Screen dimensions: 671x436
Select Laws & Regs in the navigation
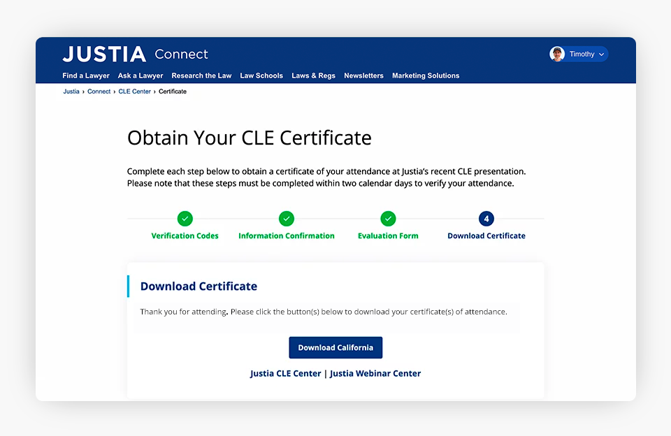tap(313, 75)
